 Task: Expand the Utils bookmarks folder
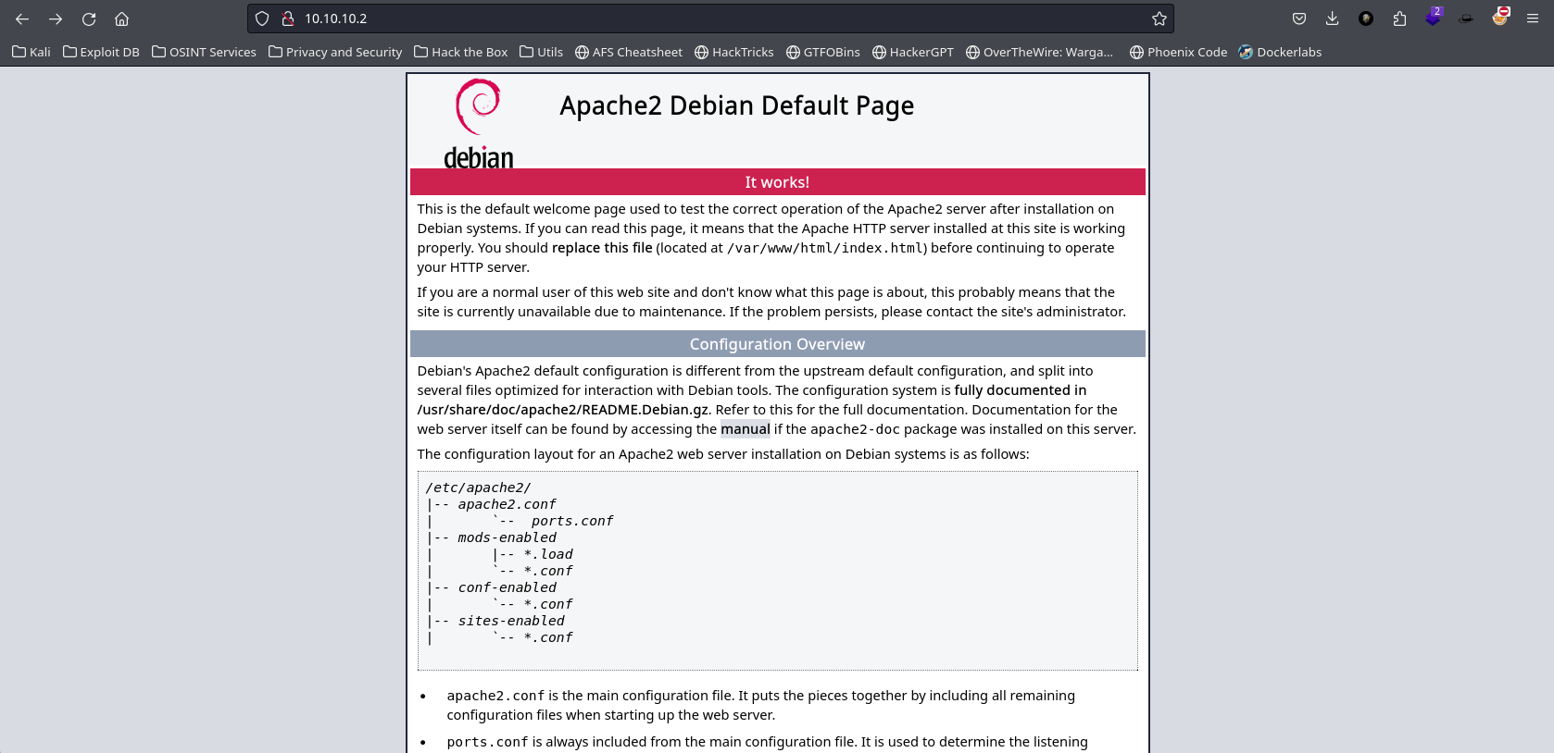(x=541, y=52)
